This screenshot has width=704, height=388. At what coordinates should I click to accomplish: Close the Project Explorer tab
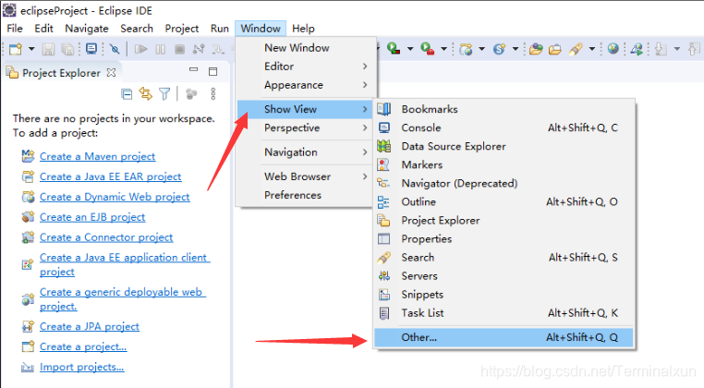tap(112, 72)
